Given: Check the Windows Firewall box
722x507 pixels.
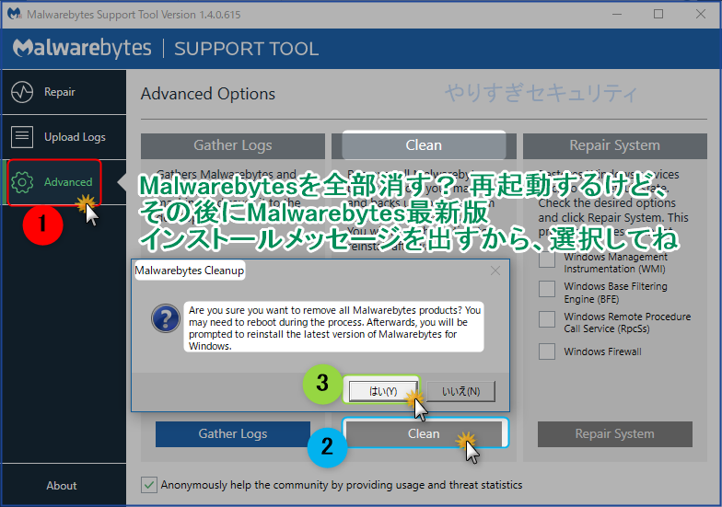Looking at the screenshot, I should (547, 351).
